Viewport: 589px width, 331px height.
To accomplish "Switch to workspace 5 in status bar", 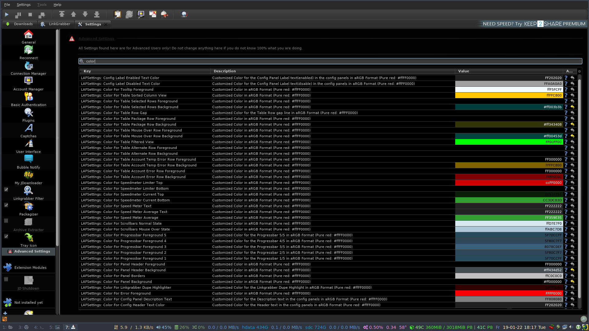I will (55, 327).
